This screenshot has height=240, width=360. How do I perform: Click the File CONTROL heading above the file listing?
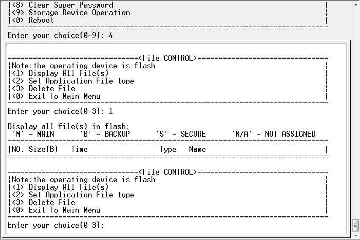click(x=168, y=58)
